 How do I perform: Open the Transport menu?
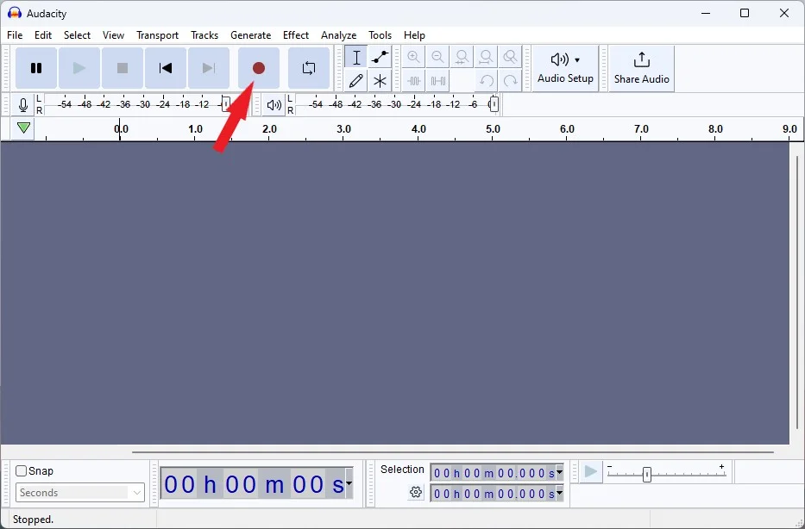click(x=157, y=35)
